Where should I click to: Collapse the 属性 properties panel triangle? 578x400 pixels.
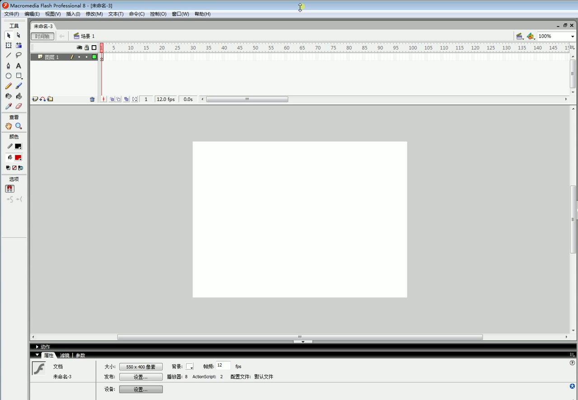[x=37, y=355]
